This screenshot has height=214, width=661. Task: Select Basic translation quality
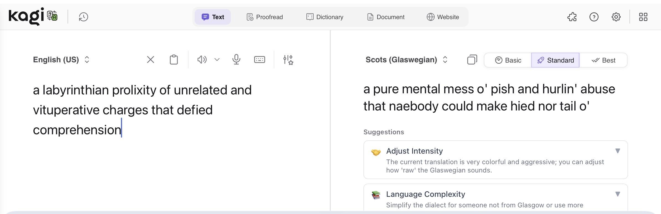click(508, 60)
